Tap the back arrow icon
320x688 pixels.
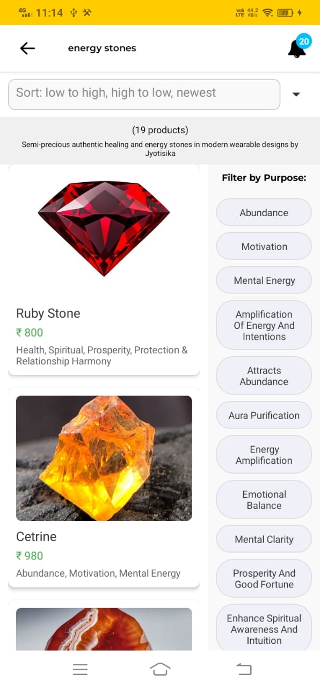click(27, 48)
